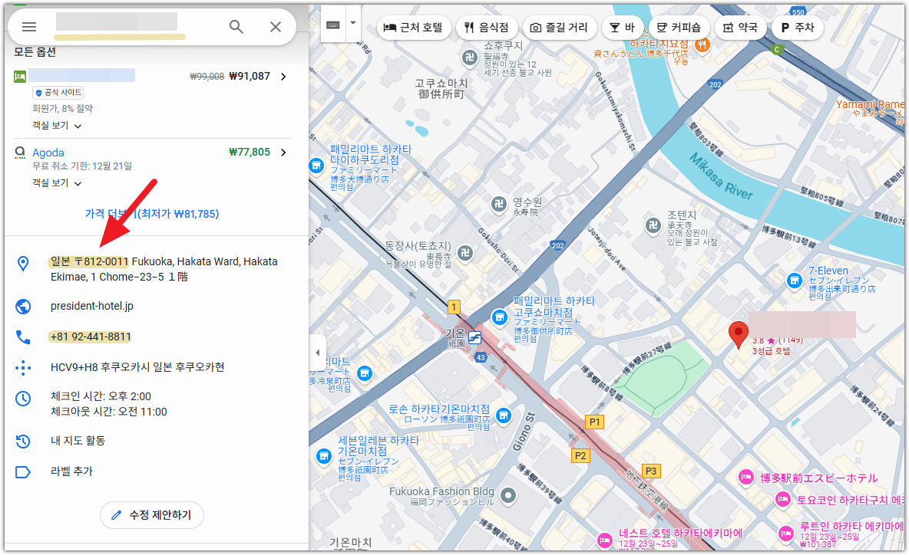The image size is (909, 555).
Task: Click the red hotel marker on the map
Action: [x=738, y=331]
